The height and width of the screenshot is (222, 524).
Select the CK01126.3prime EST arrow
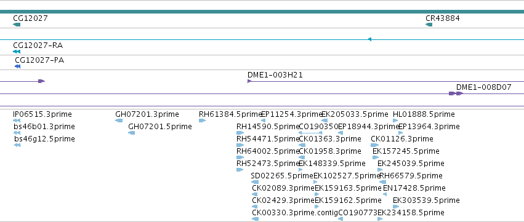pyautogui.click(x=374, y=145)
